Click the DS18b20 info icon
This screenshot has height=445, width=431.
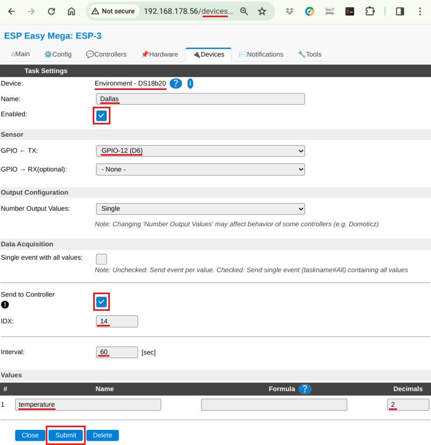190,84
